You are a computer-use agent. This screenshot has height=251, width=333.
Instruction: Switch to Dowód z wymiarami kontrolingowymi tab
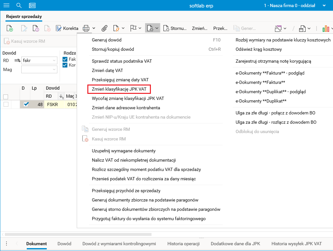pyautogui.click(x=119, y=244)
